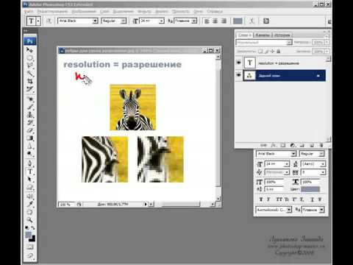353x265 pixels.
Task: Open Character panel text color swatch
Action: [310, 189]
